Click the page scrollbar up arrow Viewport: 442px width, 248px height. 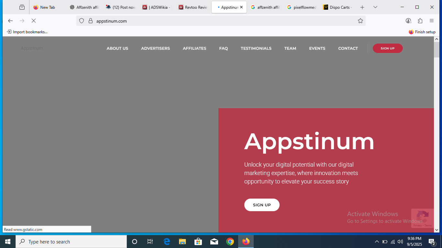pyautogui.click(x=436, y=39)
